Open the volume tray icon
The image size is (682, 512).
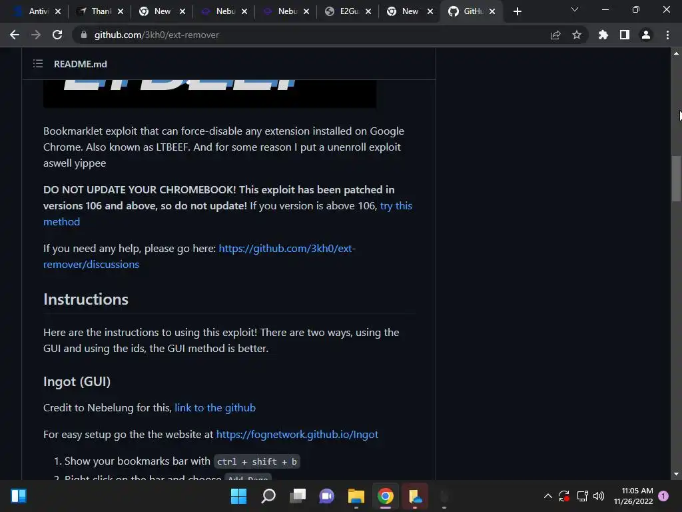point(599,496)
